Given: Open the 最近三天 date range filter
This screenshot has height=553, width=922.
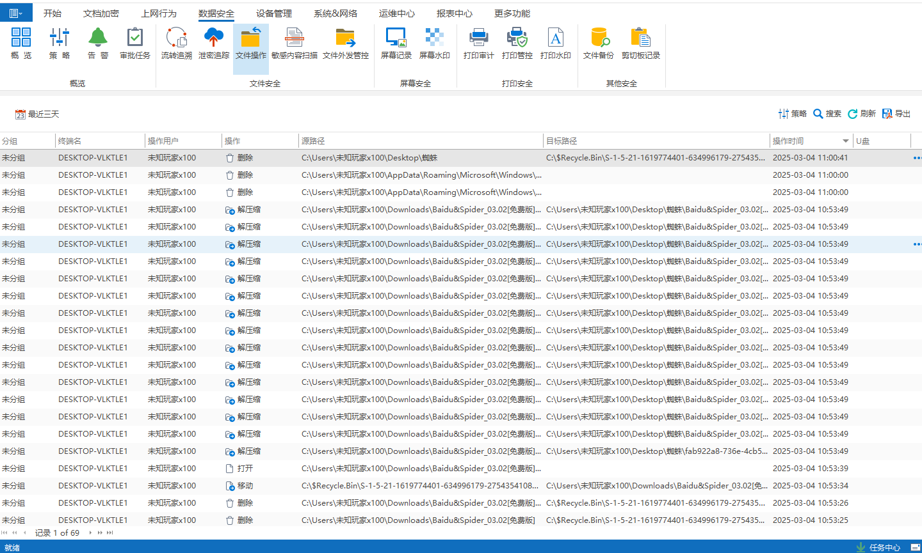Looking at the screenshot, I should 37,114.
